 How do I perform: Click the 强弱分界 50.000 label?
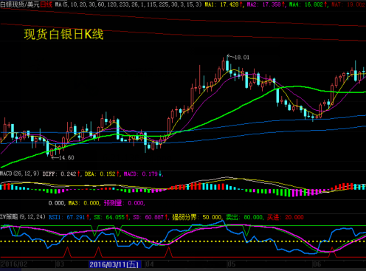197,217
